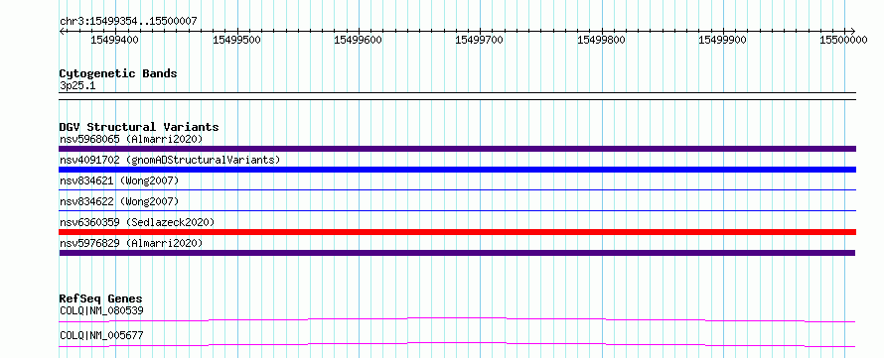This screenshot has width=884, height=358.
Task: Click the DGV Structural Variants track heading
Action: 139,127
